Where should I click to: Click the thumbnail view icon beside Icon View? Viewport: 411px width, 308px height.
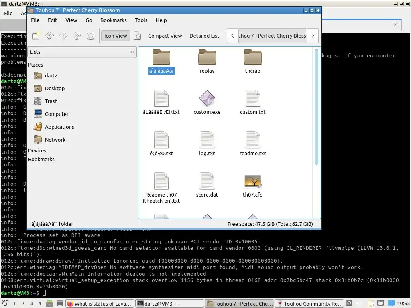[x=137, y=36]
